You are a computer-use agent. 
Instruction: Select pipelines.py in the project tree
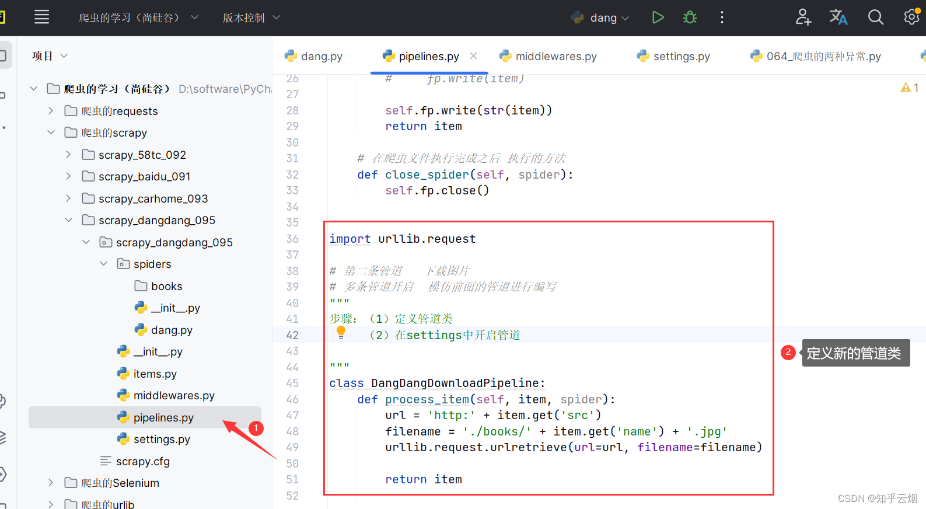pos(145,417)
